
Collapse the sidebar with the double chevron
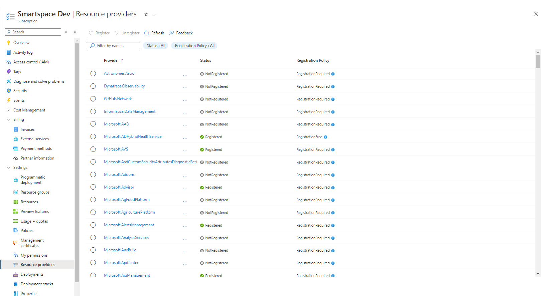point(75,32)
